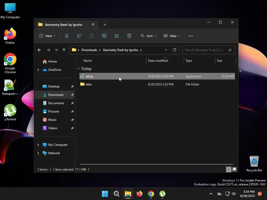
Task: Open taskbar Search magnifier
Action: tap(117, 194)
